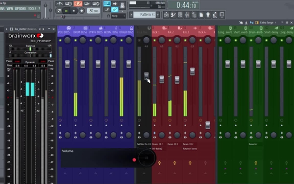Select next bx_meter preset arrow
This screenshot has width=294, height=184.
(x=43, y=29)
